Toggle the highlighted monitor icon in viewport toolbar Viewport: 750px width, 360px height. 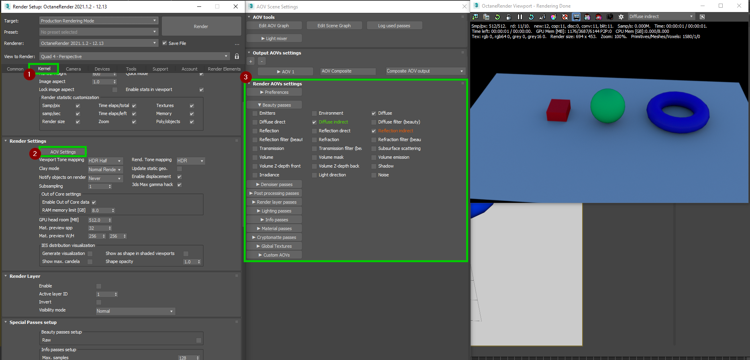[x=576, y=17]
